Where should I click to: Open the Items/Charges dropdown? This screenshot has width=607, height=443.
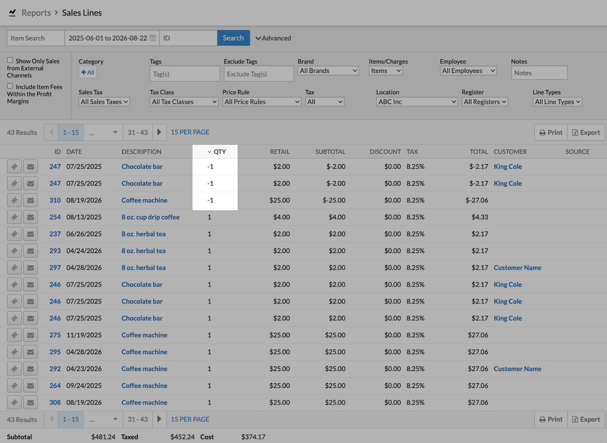[386, 71]
